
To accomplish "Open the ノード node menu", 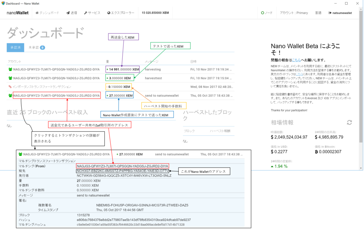I will pos(267,13).
